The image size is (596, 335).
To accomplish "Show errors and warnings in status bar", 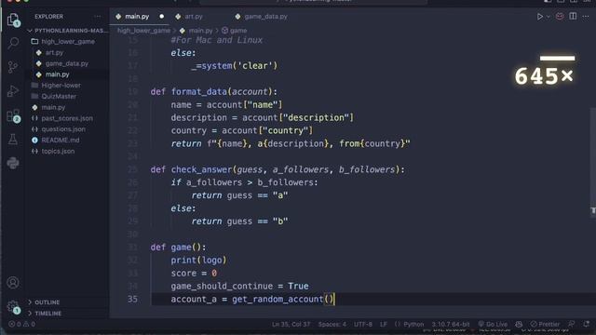I will click(x=21, y=324).
